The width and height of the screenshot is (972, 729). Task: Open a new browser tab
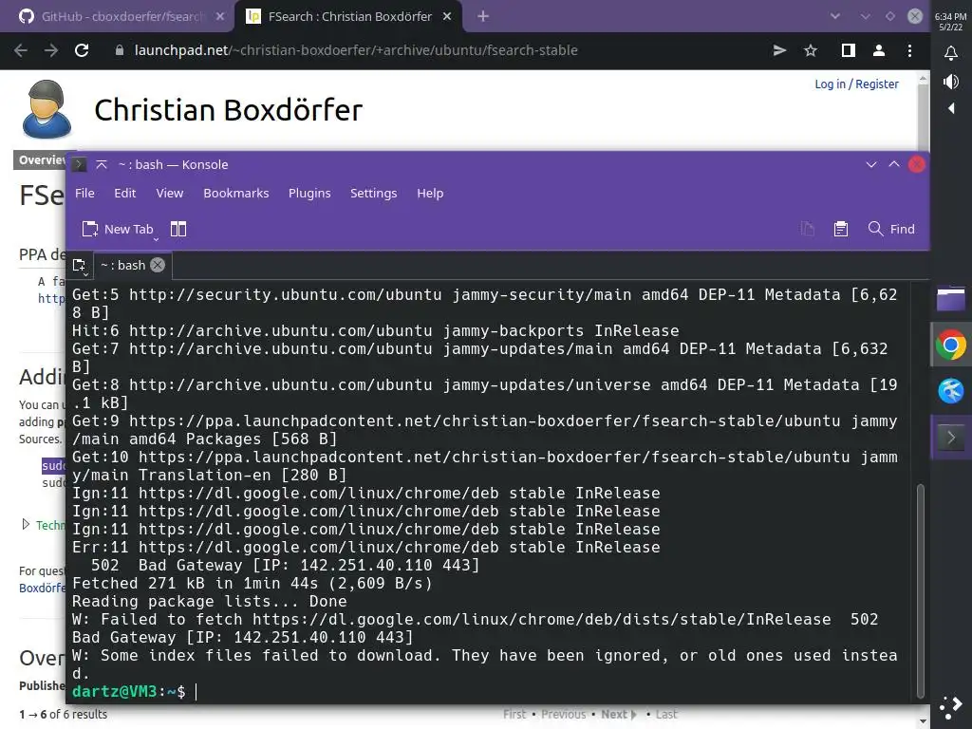[x=483, y=17]
